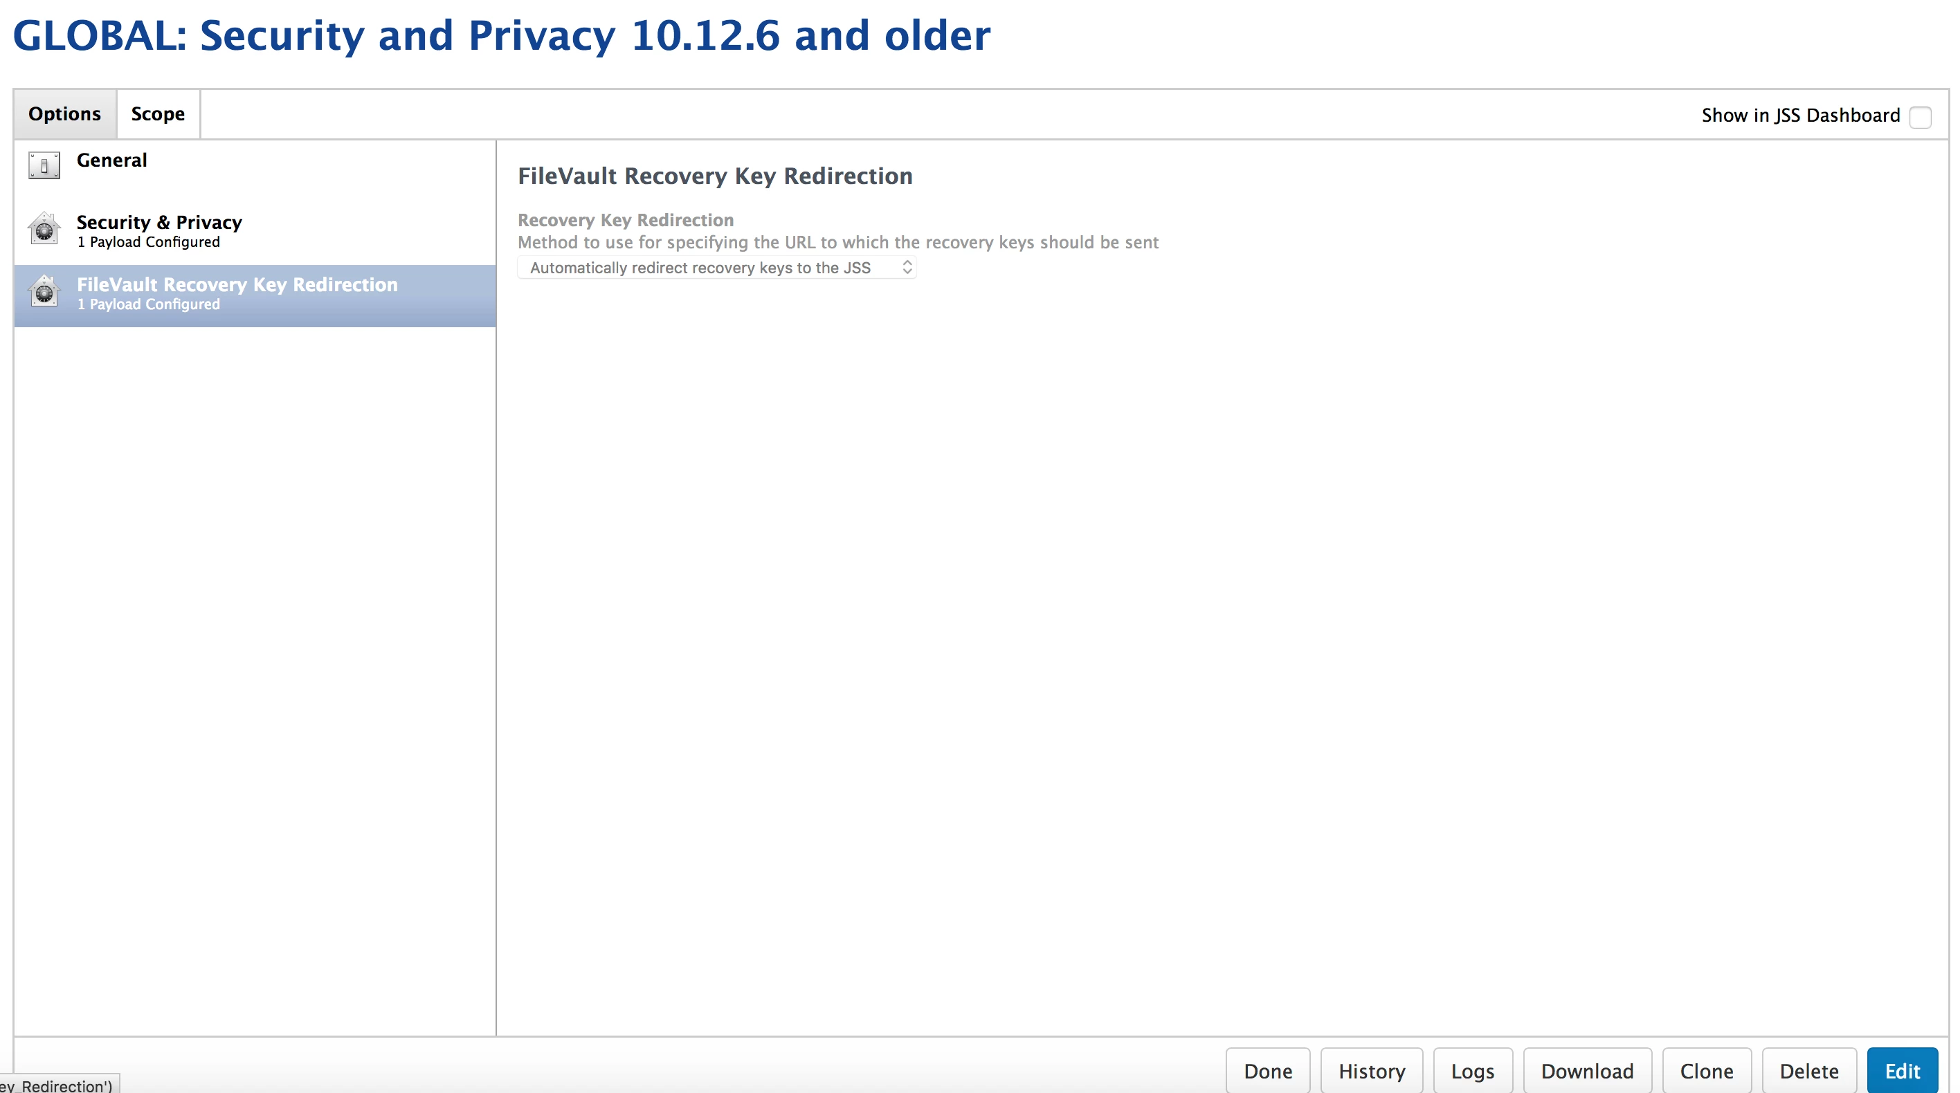This screenshot has width=1960, height=1093.
Task: Click the profile title GLOBAL: Security and Privacy
Action: pos(501,36)
